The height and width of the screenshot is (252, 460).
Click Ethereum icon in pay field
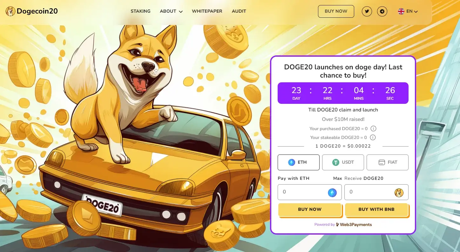pos(332,192)
